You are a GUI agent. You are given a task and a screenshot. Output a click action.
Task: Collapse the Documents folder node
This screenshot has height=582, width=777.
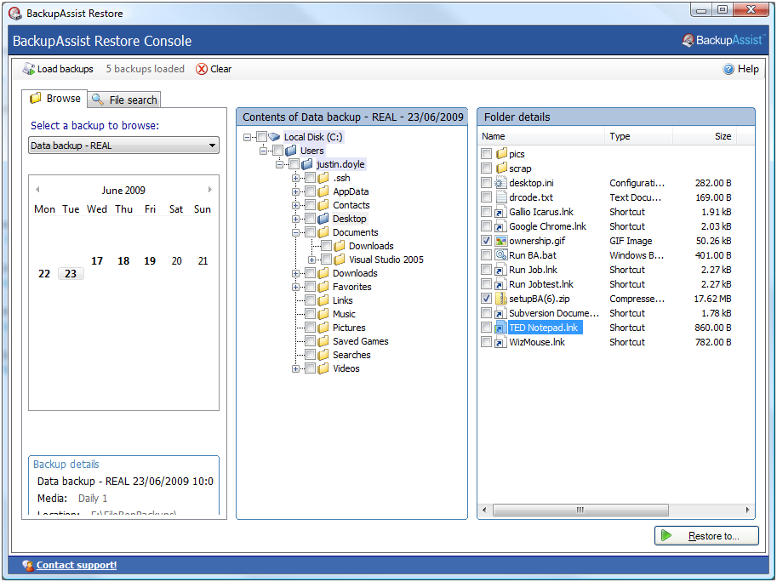coord(296,232)
